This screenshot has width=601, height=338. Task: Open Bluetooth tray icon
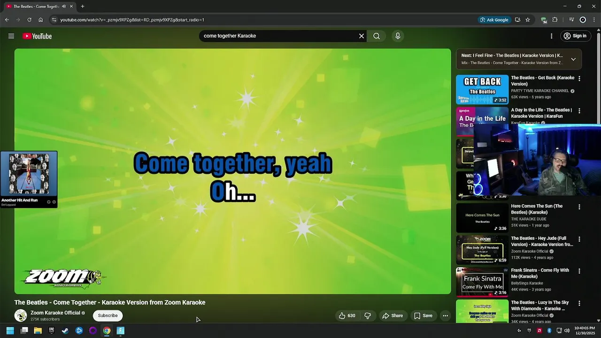[549, 330]
